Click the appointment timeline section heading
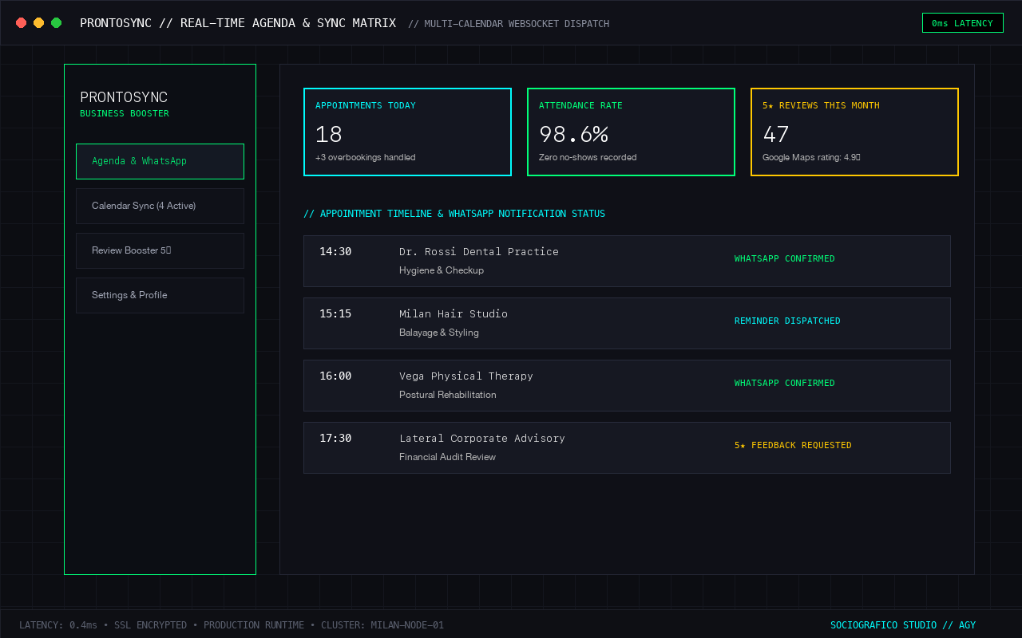 click(454, 214)
